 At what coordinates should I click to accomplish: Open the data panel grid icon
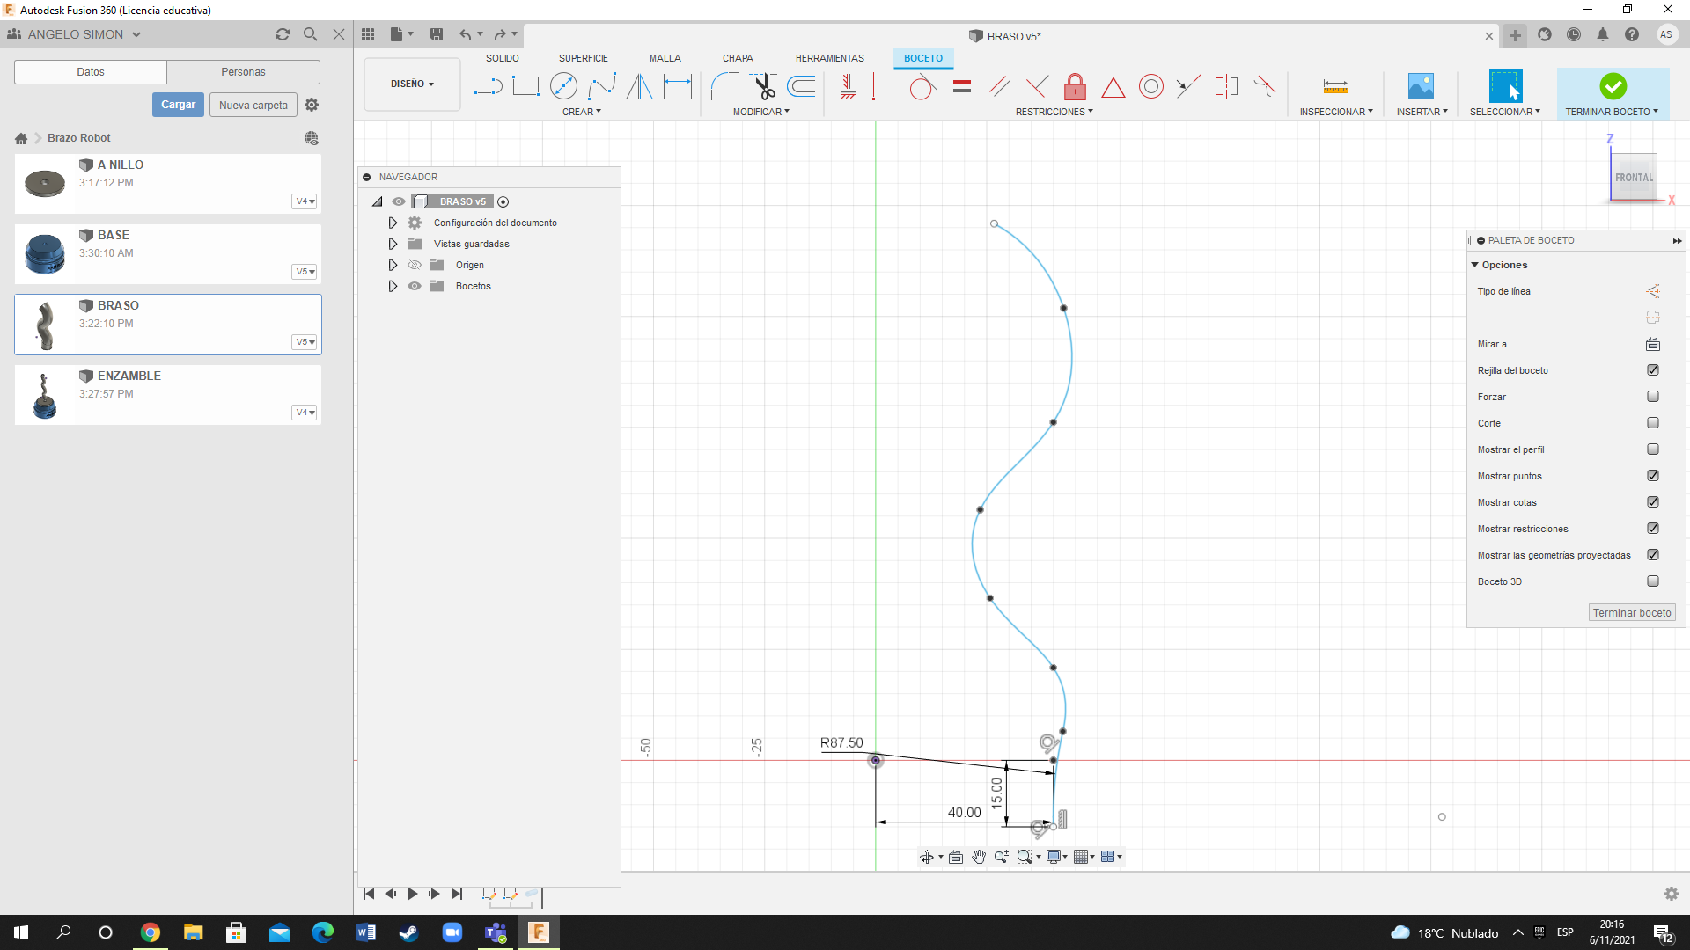tap(368, 34)
